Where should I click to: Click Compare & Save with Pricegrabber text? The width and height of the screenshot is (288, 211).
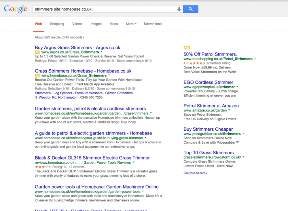point(211,142)
